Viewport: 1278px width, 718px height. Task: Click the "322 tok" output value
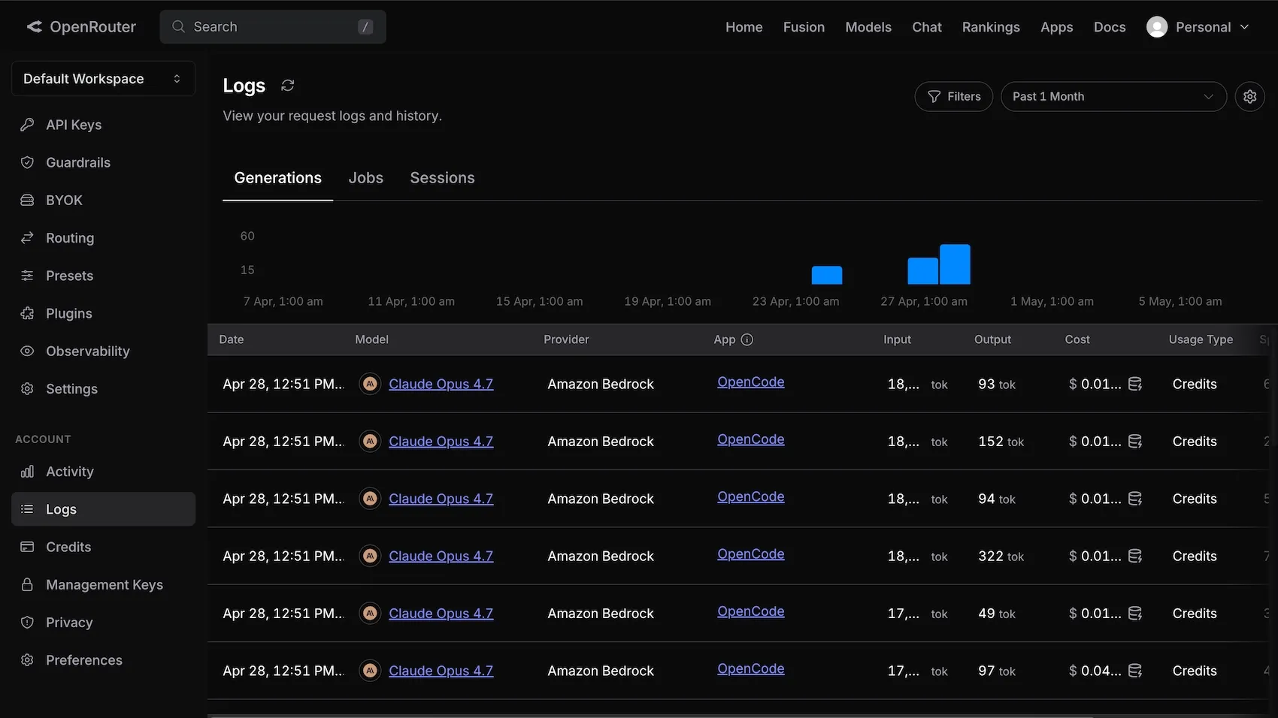tap(1001, 556)
